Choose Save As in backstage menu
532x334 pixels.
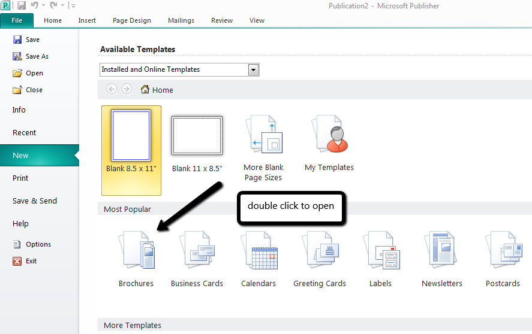coord(31,56)
